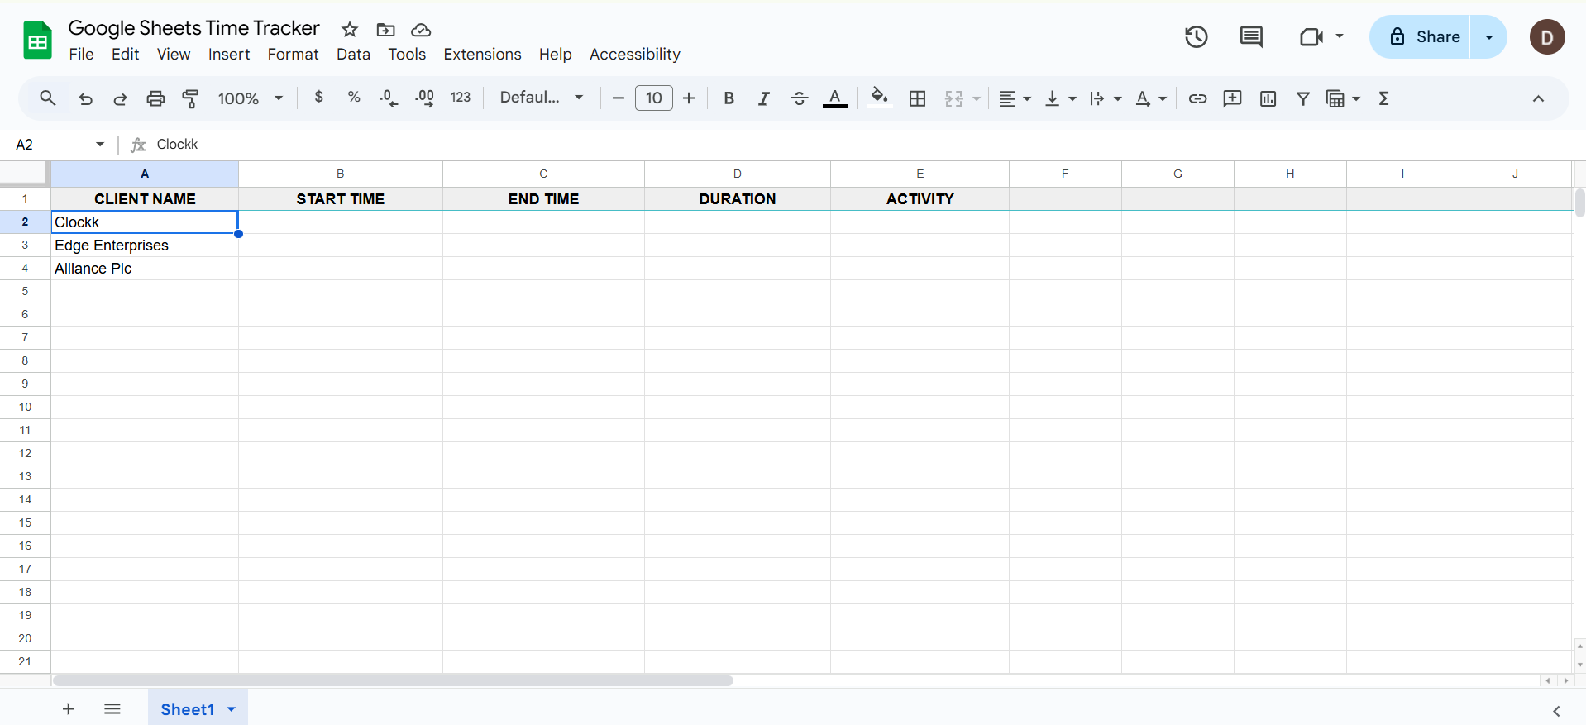Insert a link
Viewport: 1586px width, 725px height.
pyautogui.click(x=1197, y=98)
